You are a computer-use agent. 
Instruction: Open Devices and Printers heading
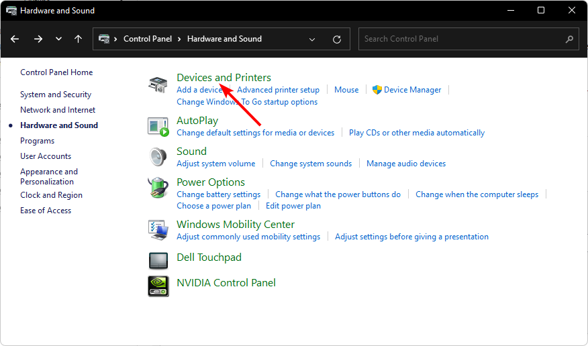click(224, 78)
